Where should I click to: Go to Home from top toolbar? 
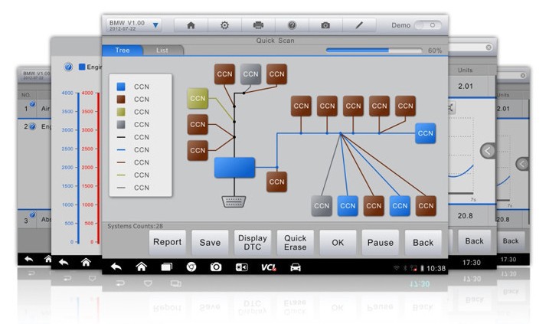[191, 25]
